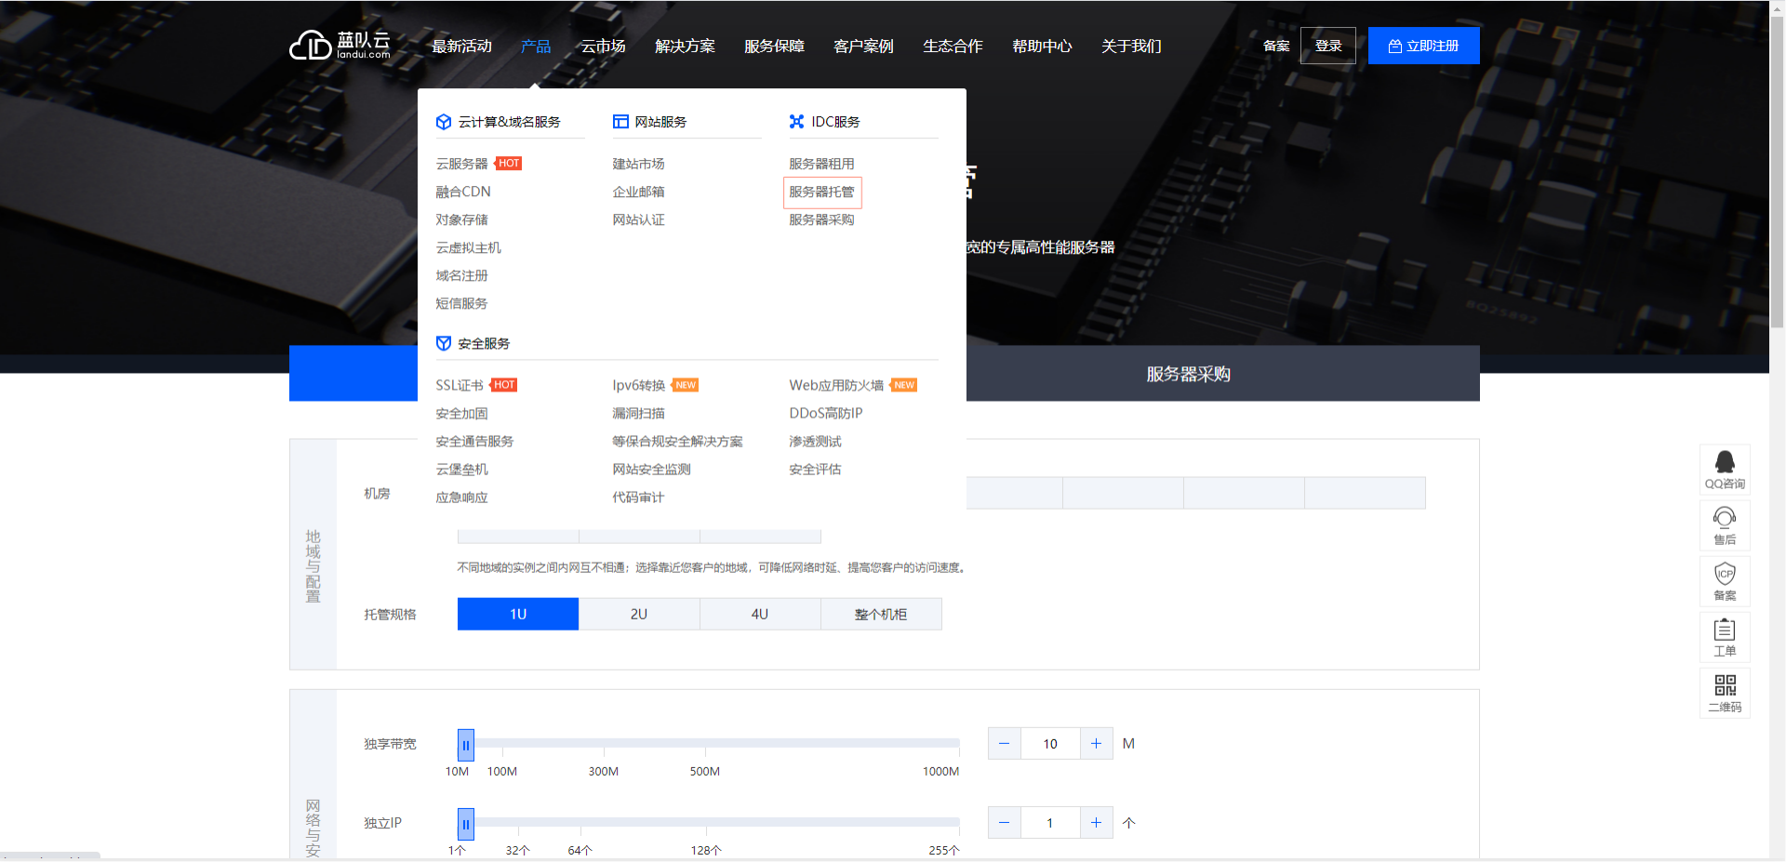Select the 1U hosting specification
1786x862 pixels.
click(x=518, y=614)
